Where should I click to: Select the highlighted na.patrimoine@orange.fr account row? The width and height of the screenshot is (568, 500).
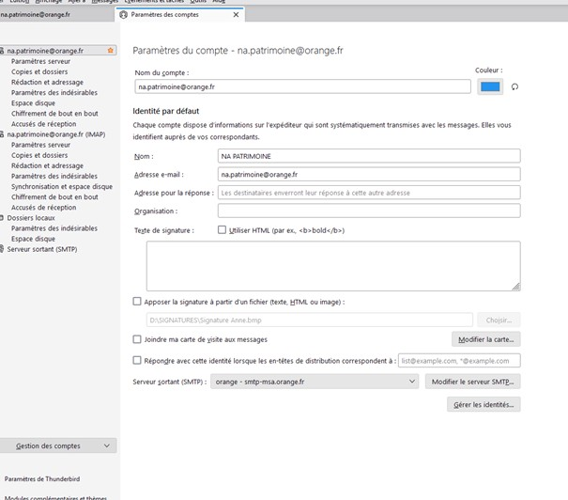[58, 51]
